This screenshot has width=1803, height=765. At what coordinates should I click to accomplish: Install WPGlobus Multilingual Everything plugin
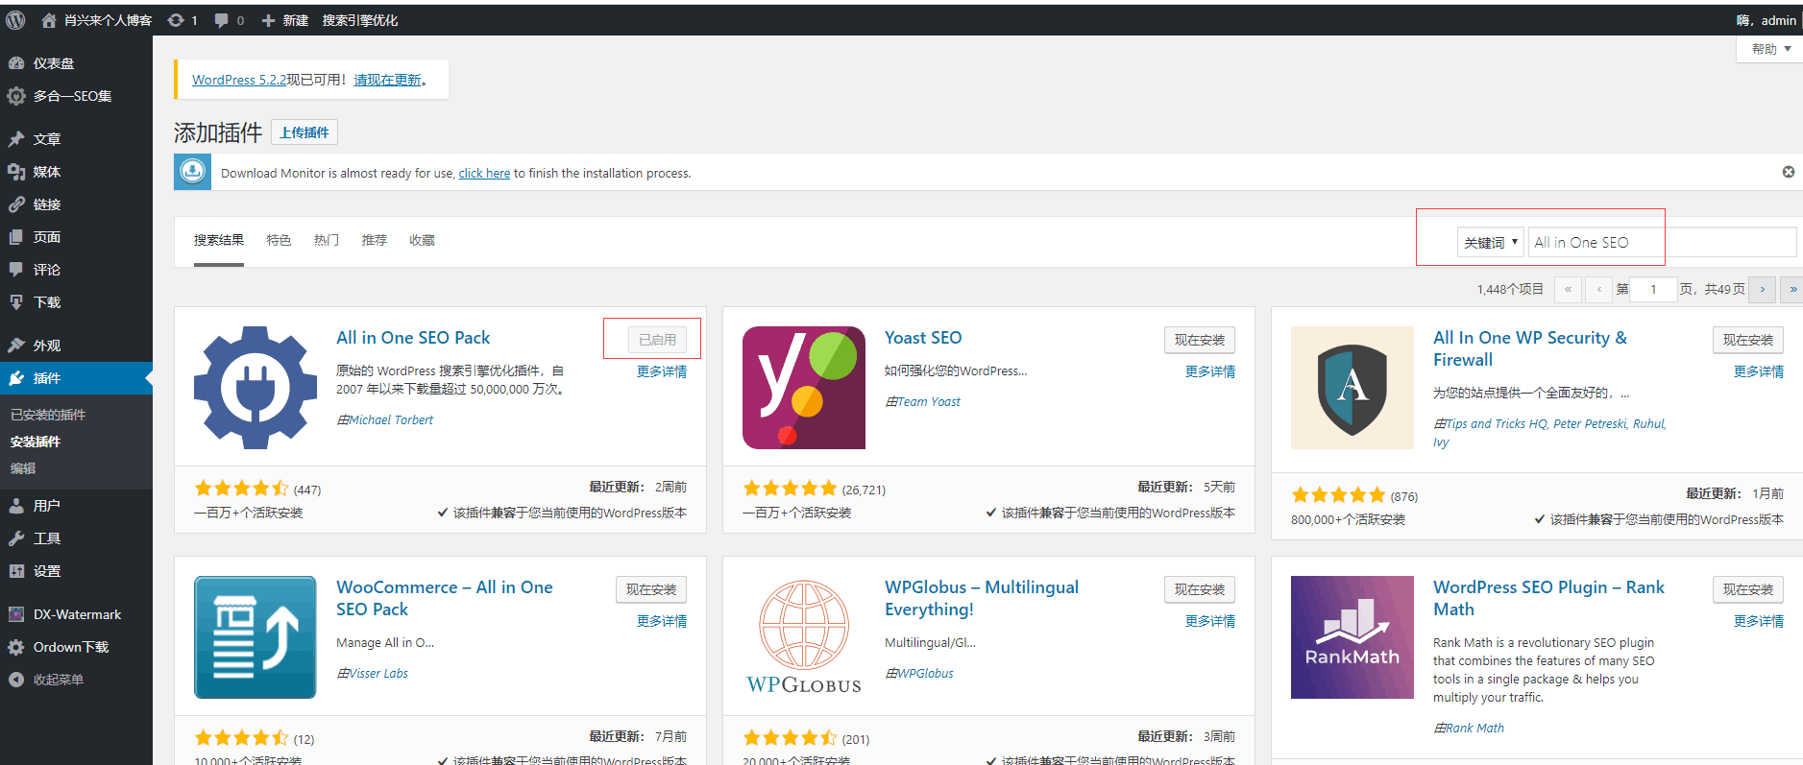pos(1200,589)
